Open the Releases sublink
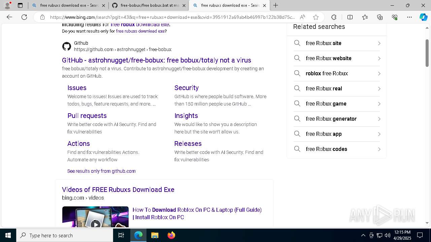The image size is (431, 242). click(x=188, y=144)
